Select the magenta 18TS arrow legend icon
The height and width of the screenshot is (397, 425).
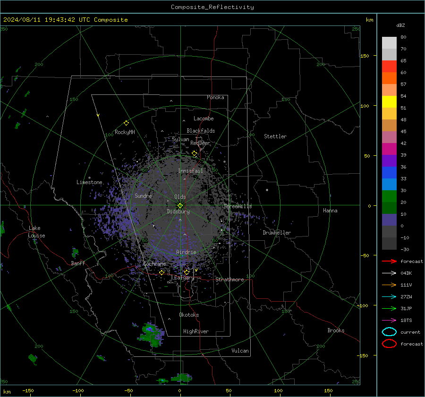click(389, 321)
